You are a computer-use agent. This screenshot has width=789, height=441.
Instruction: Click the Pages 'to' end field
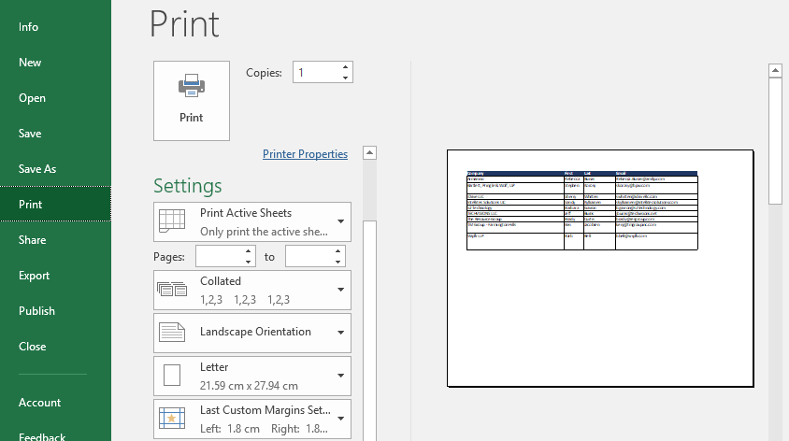click(308, 256)
